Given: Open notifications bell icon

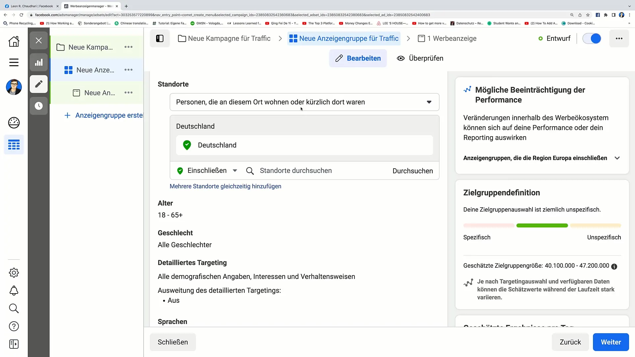Looking at the screenshot, I should click(14, 291).
